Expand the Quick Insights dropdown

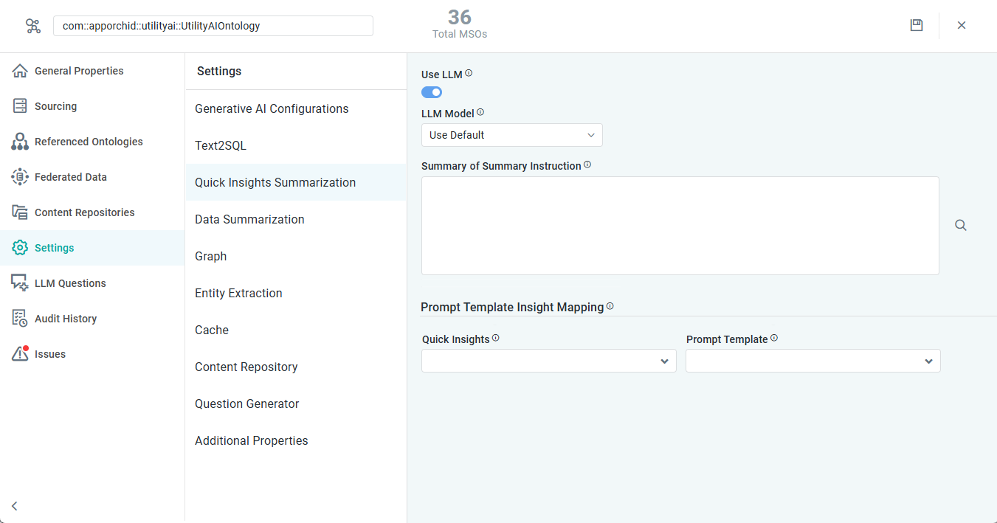point(548,361)
